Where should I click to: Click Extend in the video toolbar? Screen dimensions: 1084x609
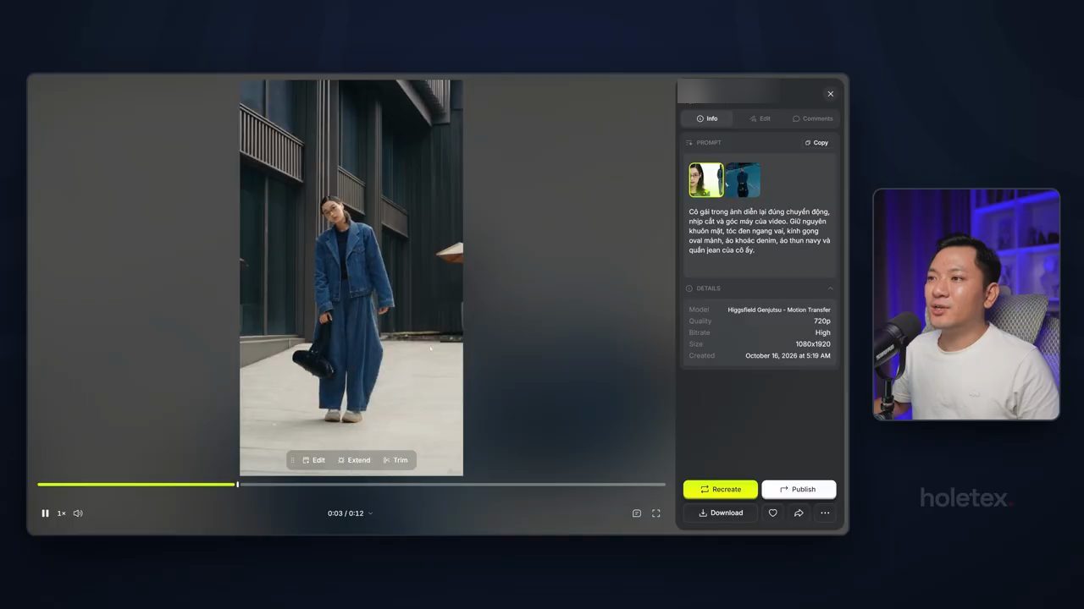tap(354, 460)
